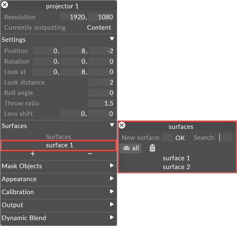The width and height of the screenshot is (237, 226).
Task: Open the Output section
Action: pos(112,204)
